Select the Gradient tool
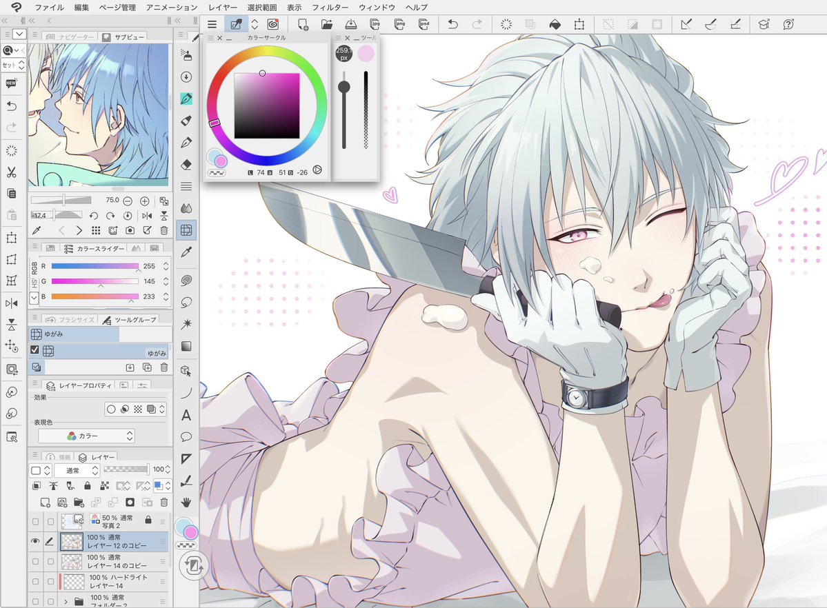The width and height of the screenshot is (827, 608). (x=186, y=346)
